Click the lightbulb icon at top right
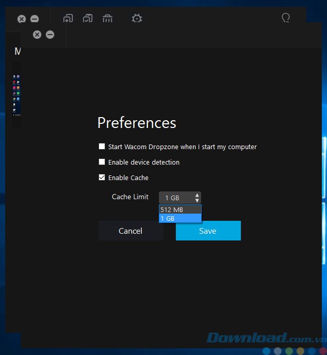The width and height of the screenshot is (327, 355). (286, 18)
